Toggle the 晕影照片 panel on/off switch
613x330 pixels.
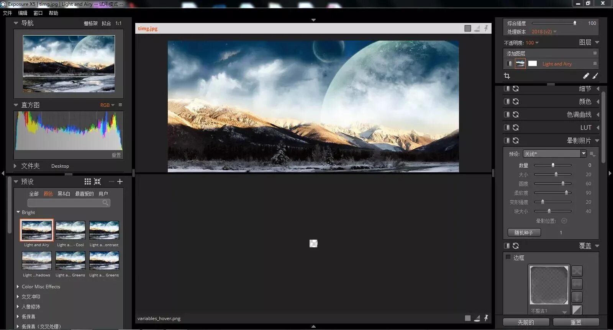506,140
